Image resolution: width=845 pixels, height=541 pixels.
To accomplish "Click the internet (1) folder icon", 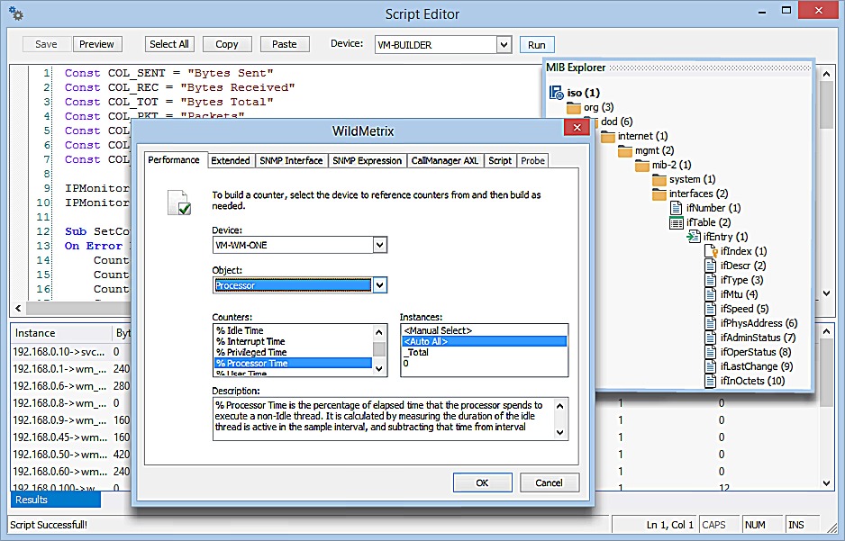I will [608, 137].
